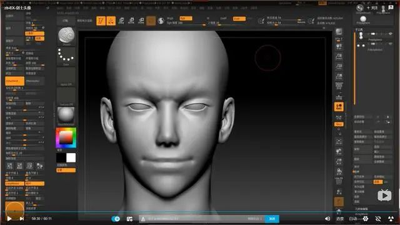
Task: Click the round swirl icon in top shelf
Action: tap(161, 21)
